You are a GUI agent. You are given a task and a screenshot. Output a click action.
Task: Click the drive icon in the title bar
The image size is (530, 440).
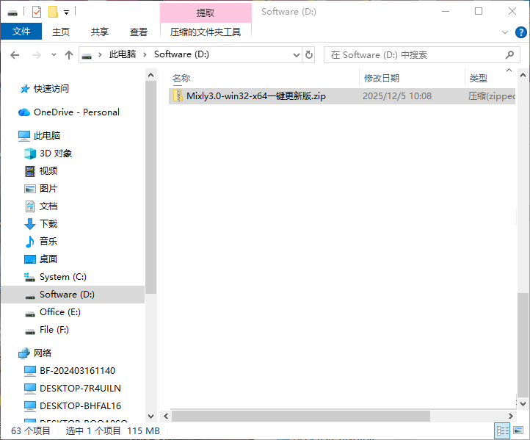click(12, 12)
